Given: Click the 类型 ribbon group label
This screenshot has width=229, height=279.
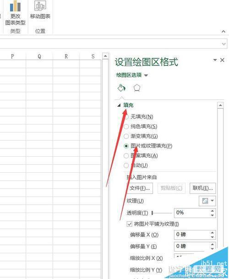Looking at the screenshot, I should 15,31.
